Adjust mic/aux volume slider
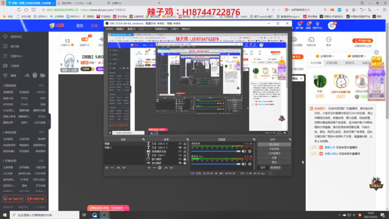The image size is (389, 219). pos(216,164)
